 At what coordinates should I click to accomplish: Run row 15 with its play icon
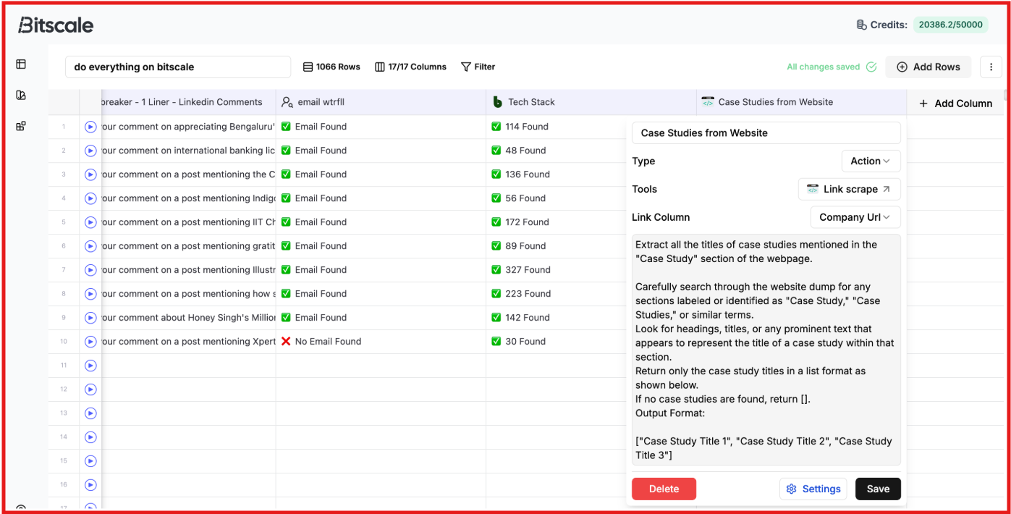[x=90, y=461]
